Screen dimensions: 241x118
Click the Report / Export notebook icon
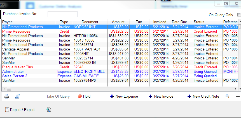(7, 110)
